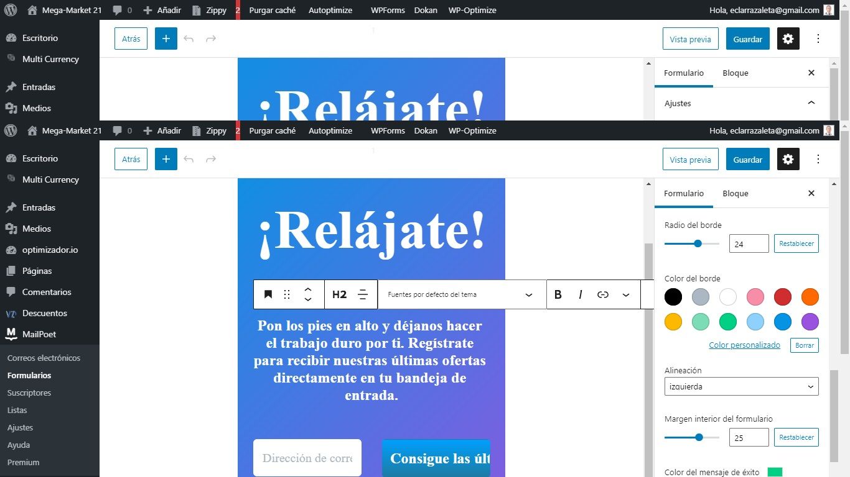This screenshot has height=477, width=850.
Task: Click the 'Radio del borde' slider handle
Action: click(698, 243)
